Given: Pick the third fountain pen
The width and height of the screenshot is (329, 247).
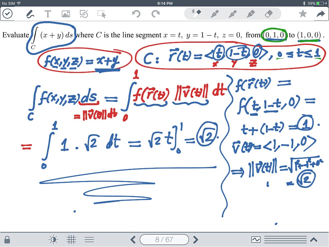Looking at the screenshot, I should click(233, 14).
